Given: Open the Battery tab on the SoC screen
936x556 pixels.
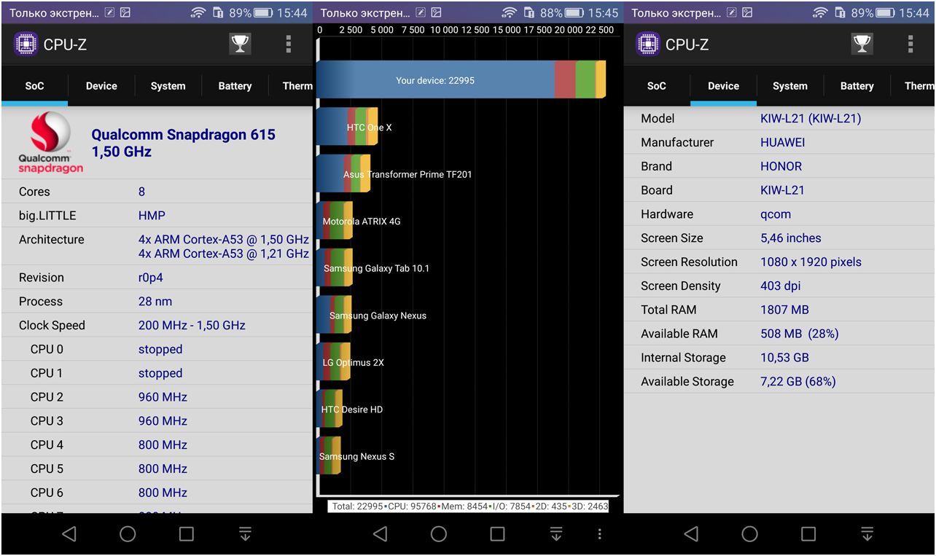Looking at the screenshot, I should (235, 86).
